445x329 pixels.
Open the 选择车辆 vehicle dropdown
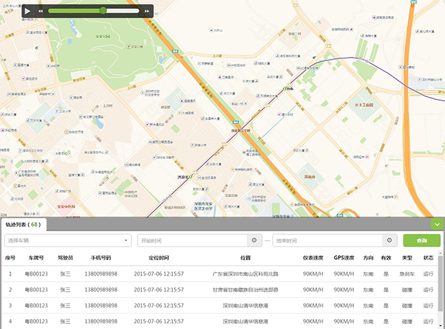tap(67, 241)
